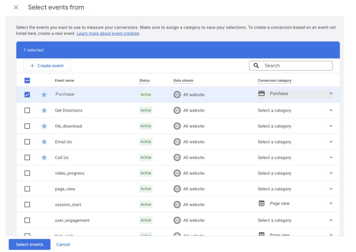Click the star icon beside Get Directions
The image size is (356, 252).
pyautogui.click(x=44, y=110)
